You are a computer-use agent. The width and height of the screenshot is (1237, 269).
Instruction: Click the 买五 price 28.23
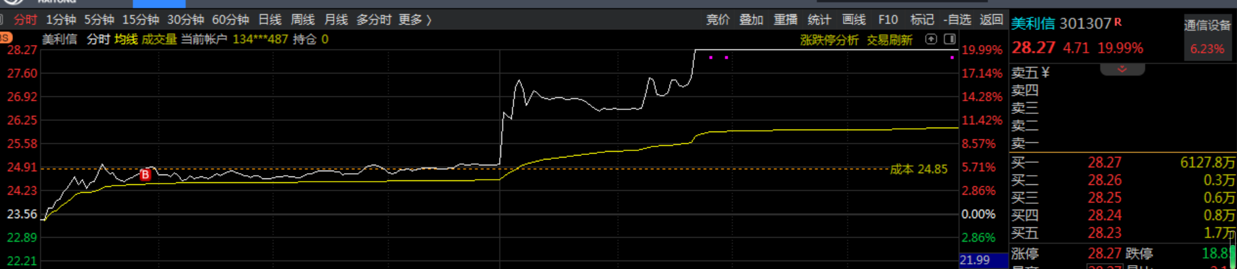(1105, 233)
